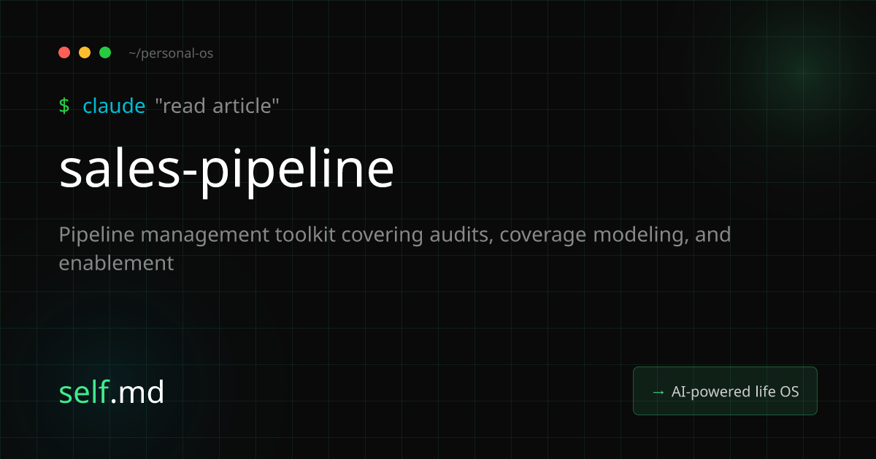The image size is (876, 459).
Task: Expand the claude command entry
Action: [x=115, y=106]
